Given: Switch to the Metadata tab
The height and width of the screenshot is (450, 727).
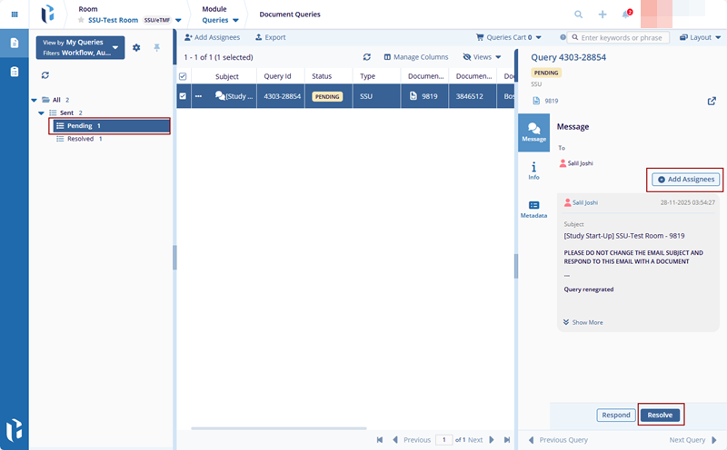Looking at the screenshot, I should pyautogui.click(x=533, y=210).
